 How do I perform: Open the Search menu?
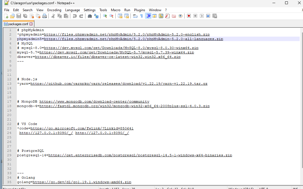pyautogui.click(x=27, y=10)
